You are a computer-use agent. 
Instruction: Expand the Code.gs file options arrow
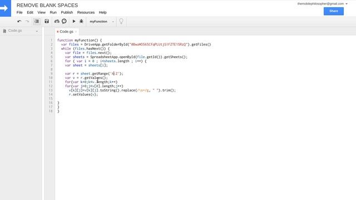point(37,31)
